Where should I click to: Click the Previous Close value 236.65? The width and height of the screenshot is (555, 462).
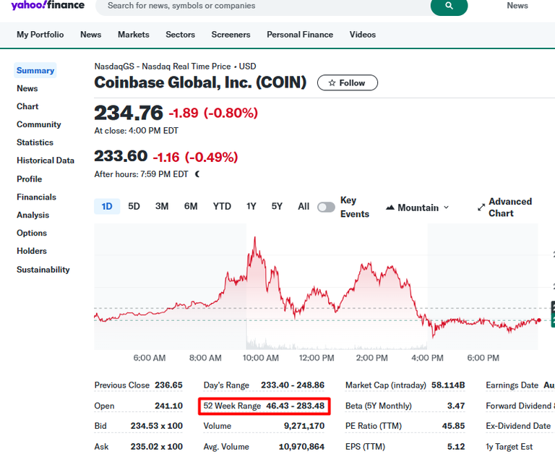168,385
